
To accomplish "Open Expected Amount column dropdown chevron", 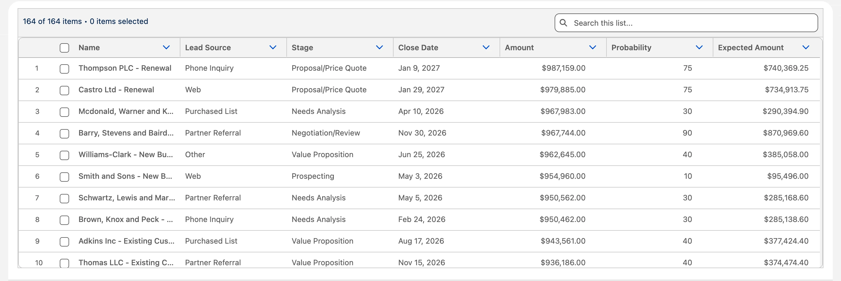I will point(806,48).
